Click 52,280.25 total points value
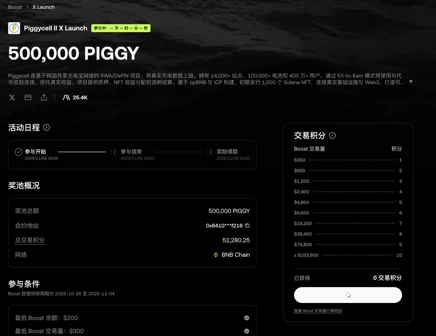 [236, 240]
